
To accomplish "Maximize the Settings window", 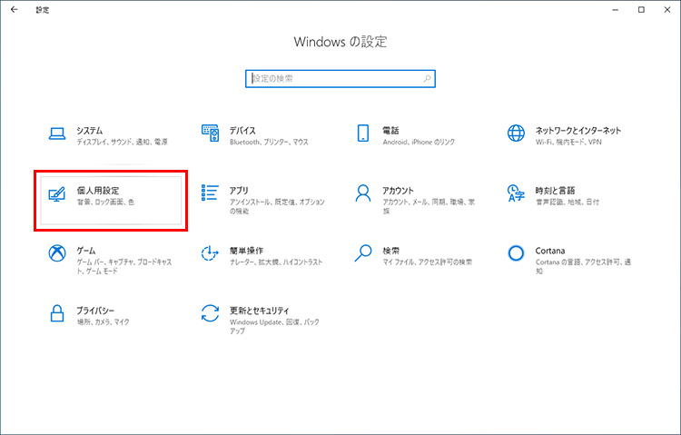I will click(x=641, y=9).
